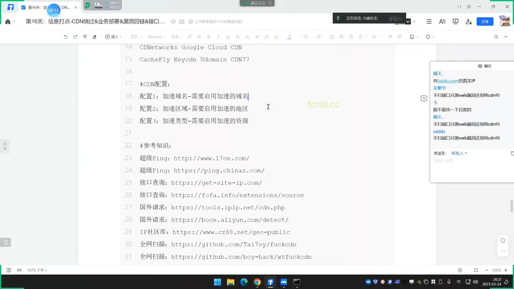
Task: Click the quote block icon
Action: pos(390,37)
